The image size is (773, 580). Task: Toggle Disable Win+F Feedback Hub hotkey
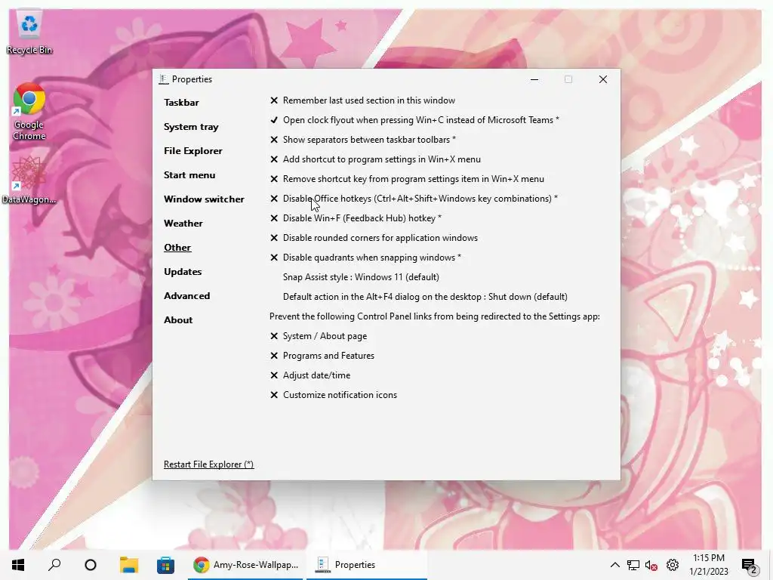(x=355, y=218)
